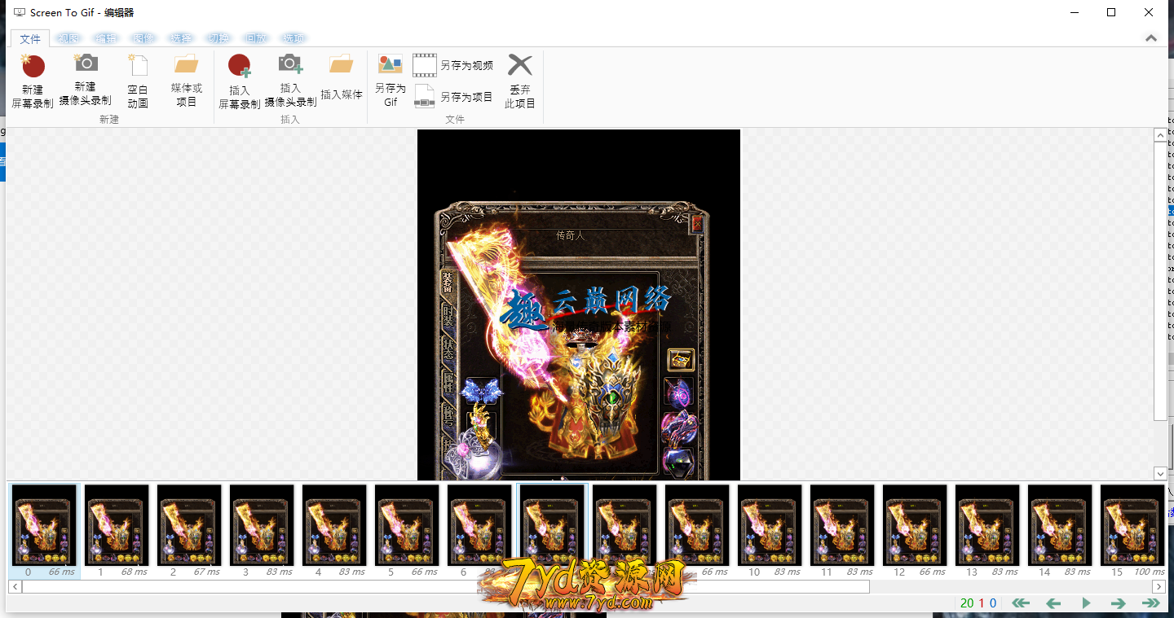Open the 切换 ribbon tab

click(218, 38)
